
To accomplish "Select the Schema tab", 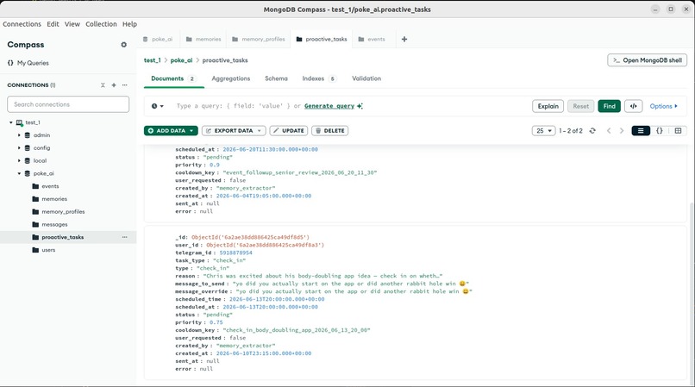I will (276, 78).
